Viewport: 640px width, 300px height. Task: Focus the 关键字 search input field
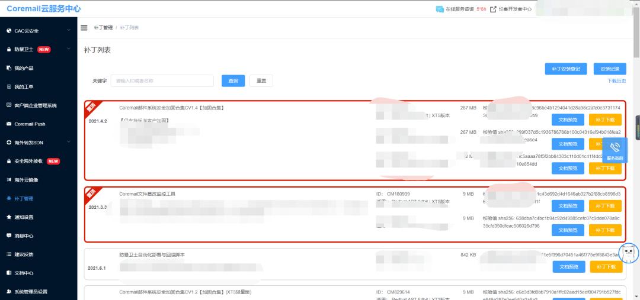162,80
